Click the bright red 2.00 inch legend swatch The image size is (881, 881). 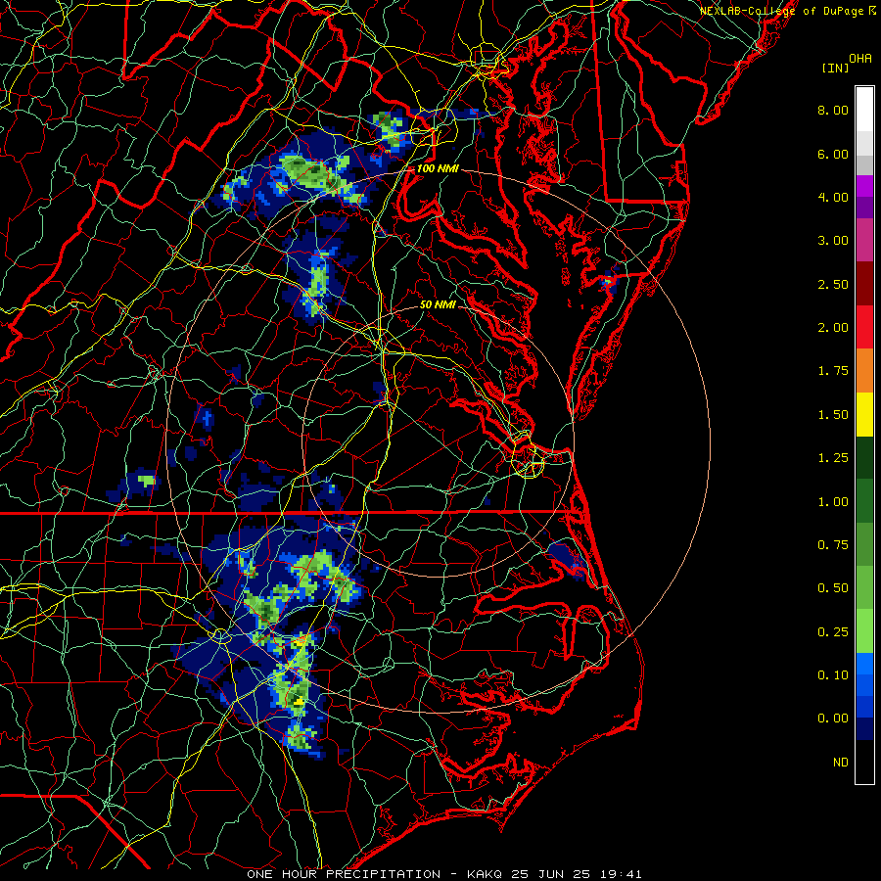pyautogui.click(x=864, y=327)
